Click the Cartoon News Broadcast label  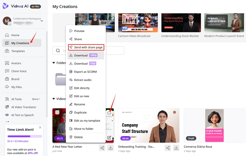click(x=134, y=36)
